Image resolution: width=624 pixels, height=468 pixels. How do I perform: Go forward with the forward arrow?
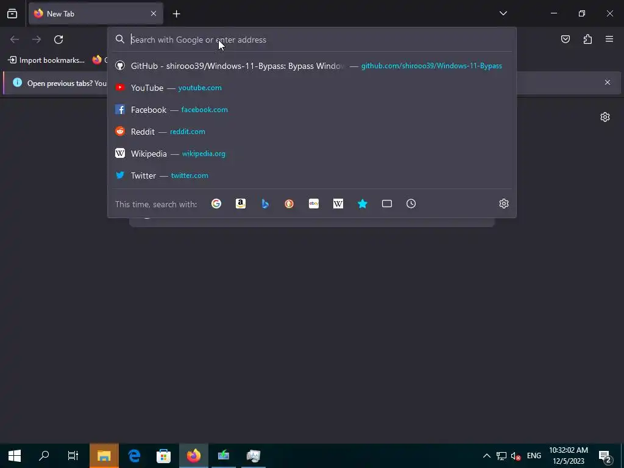(37, 40)
